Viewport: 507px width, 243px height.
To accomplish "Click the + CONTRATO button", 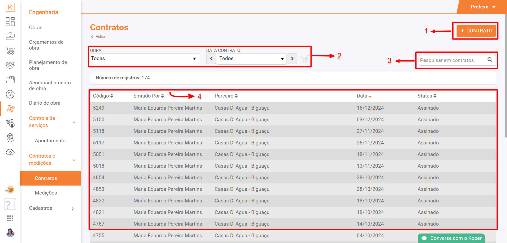I will [476, 31].
